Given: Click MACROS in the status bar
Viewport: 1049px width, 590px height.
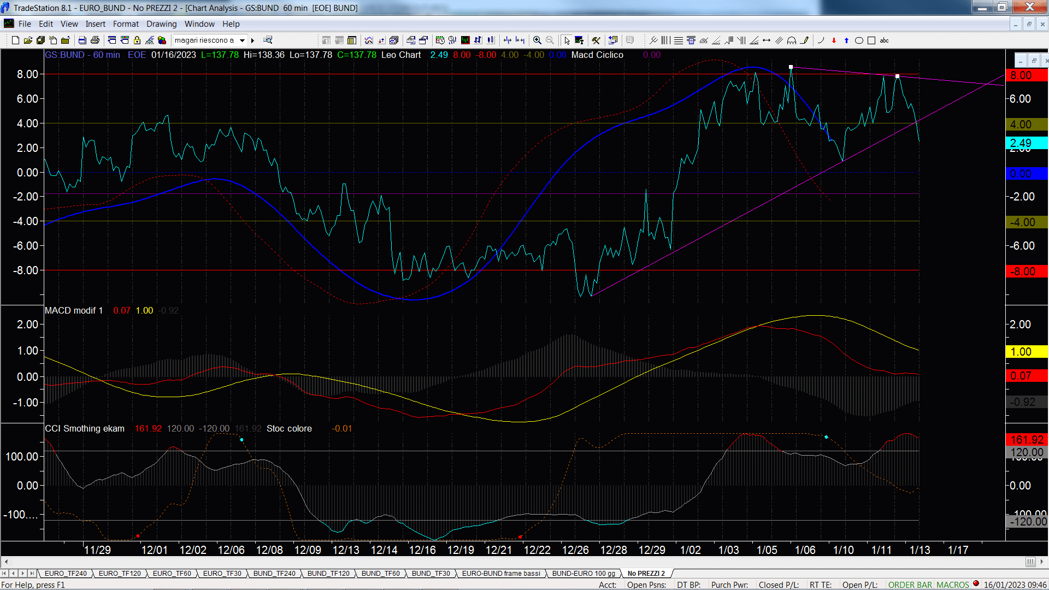Looking at the screenshot, I should [953, 585].
